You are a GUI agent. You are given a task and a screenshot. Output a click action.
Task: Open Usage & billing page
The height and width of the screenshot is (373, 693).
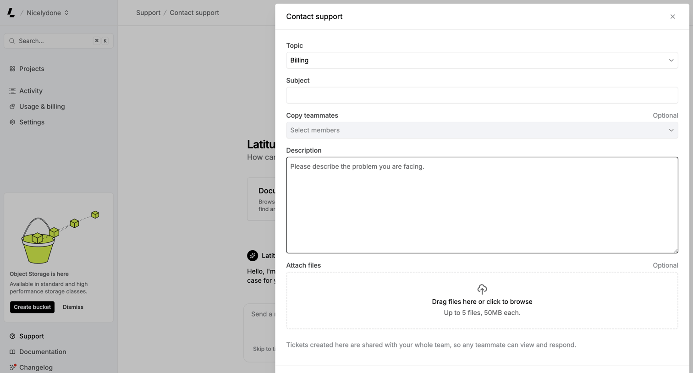pos(42,106)
